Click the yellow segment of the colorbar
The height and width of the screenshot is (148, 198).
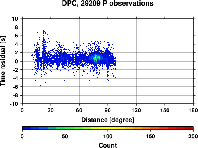(108, 128)
